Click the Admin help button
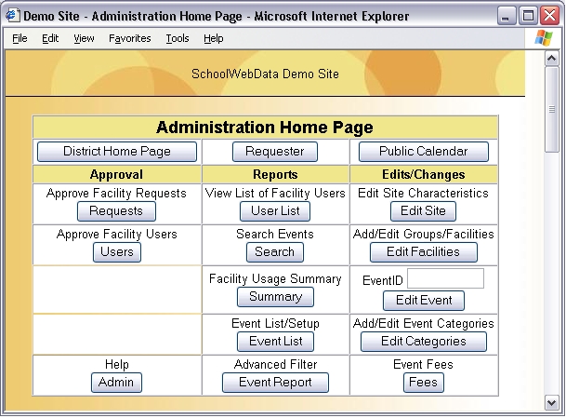This screenshot has height=418, width=566. [x=116, y=383]
